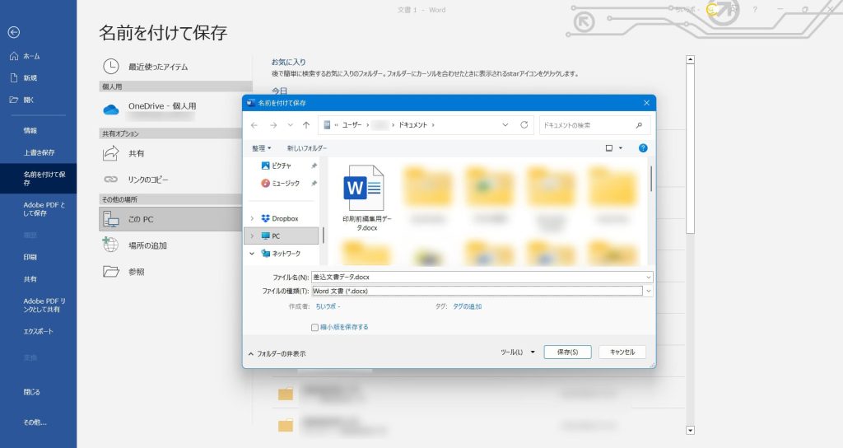
Task: Go forward in the save dialog
Action: [273, 125]
